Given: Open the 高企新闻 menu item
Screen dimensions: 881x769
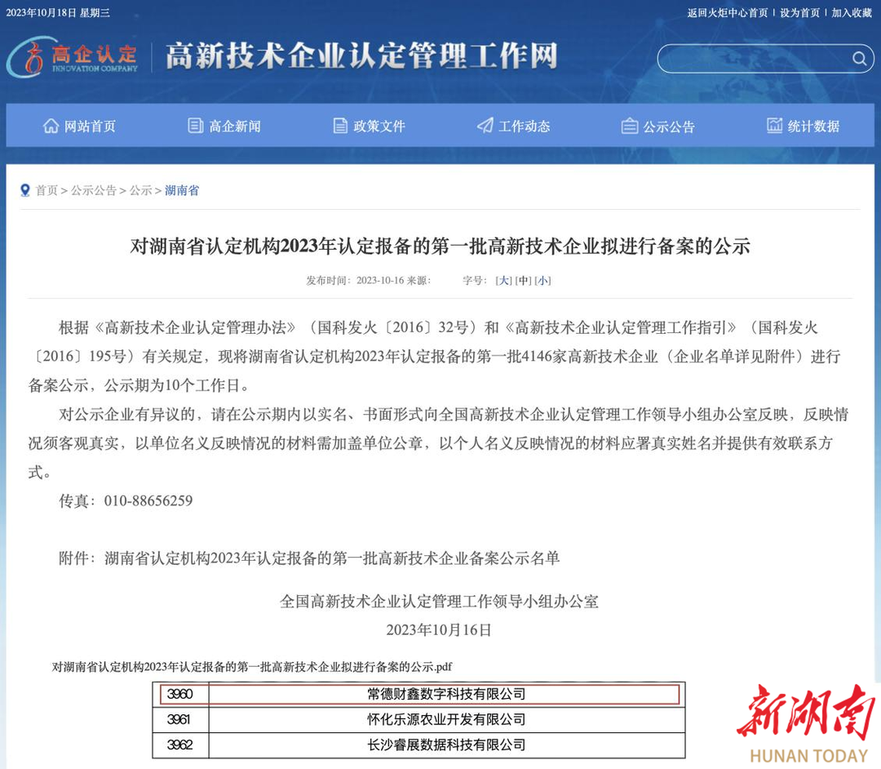Looking at the screenshot, I should pyautogui.click(x=224, y=126).
